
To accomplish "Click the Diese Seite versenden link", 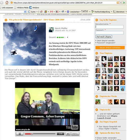I will (107, 138).
